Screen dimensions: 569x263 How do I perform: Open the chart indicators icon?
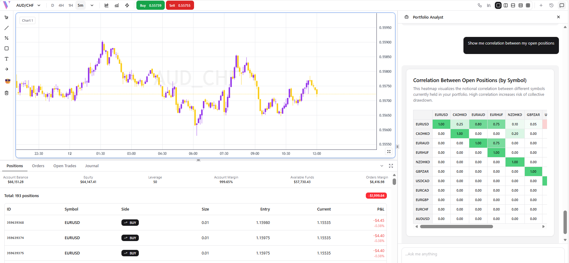(x=117, y=5)
